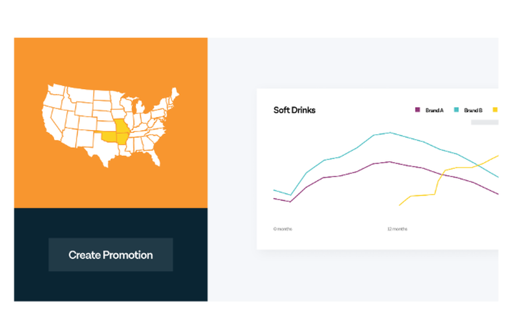Select the purple Brand A legend swatch

coord(417,109)
